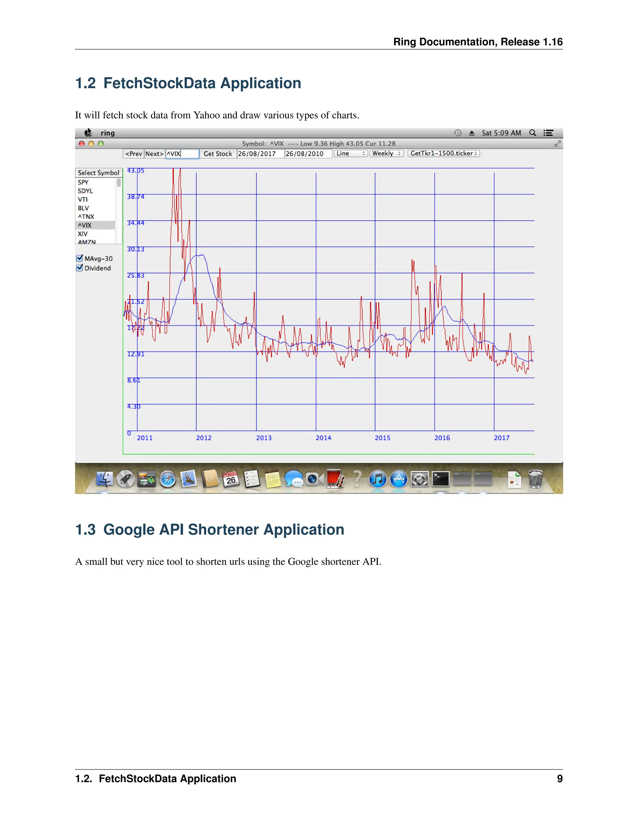Select XIV in the symbol list
638x826 pixels.
pos(83,234)
